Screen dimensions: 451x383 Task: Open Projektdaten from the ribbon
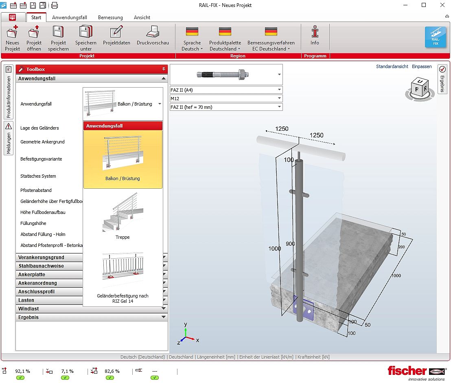click(116, 35)
